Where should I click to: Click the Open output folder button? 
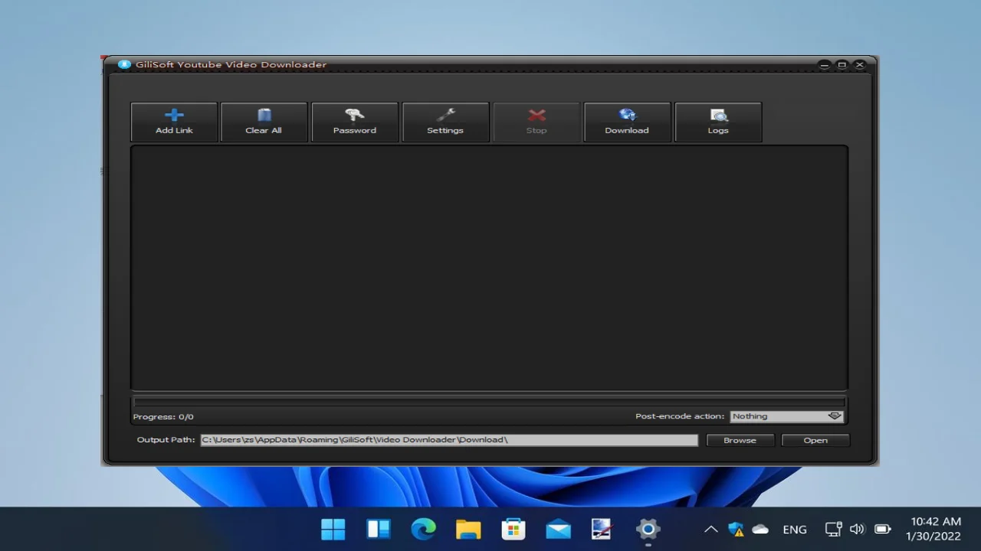click(815, 440)
